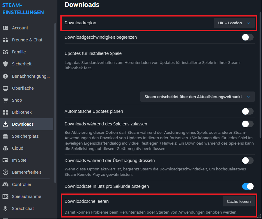Select Controller settings
This screenshot has width=262, height=219.
click(26, 184)
